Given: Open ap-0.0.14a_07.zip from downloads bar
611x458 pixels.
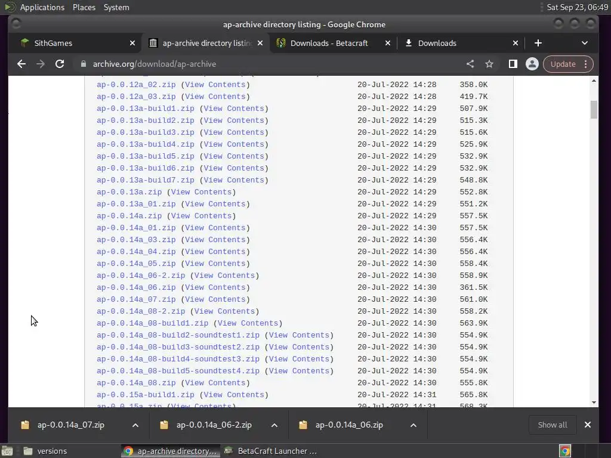Looking at the screenshot, I should (70, 425).
